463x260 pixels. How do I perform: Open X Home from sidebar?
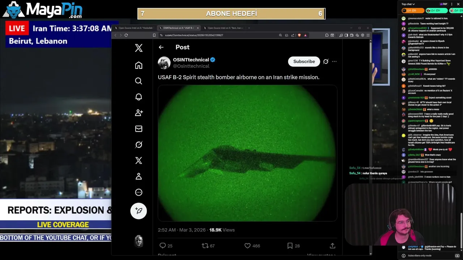139,65
